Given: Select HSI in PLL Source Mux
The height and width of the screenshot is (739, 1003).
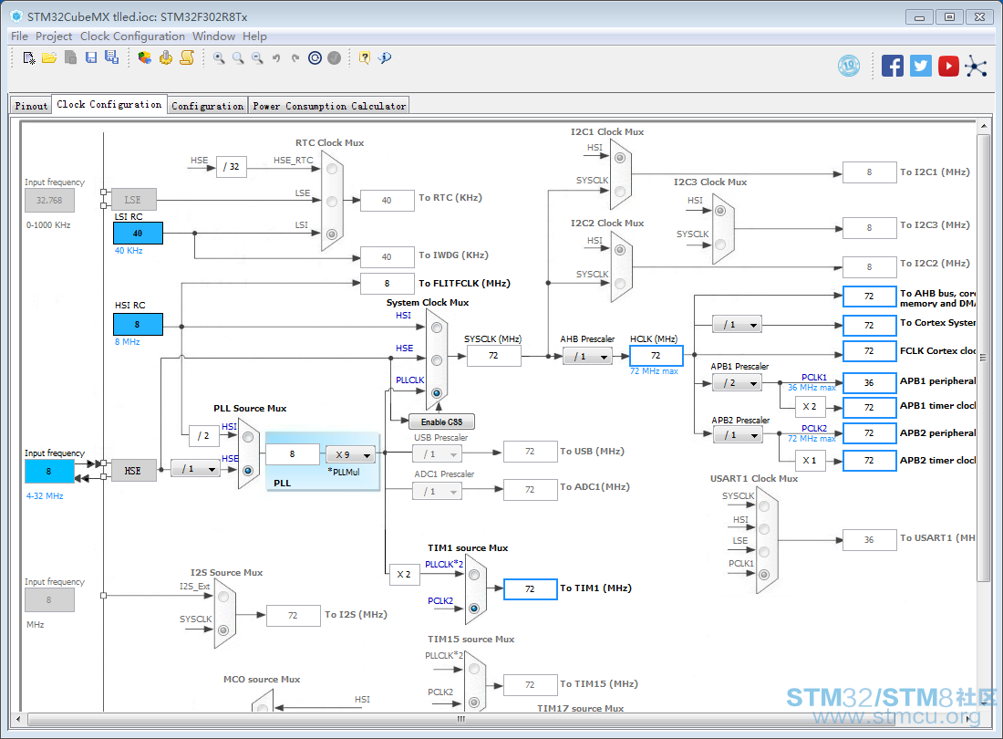Looking at the screenshot, I should pyautogui.click(x=248, y=438).
